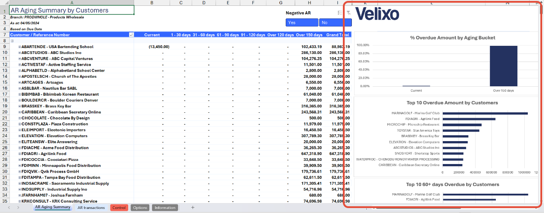Select Yes in Negative AR slicer
The image size is (544, 213).
click(302, 22)
